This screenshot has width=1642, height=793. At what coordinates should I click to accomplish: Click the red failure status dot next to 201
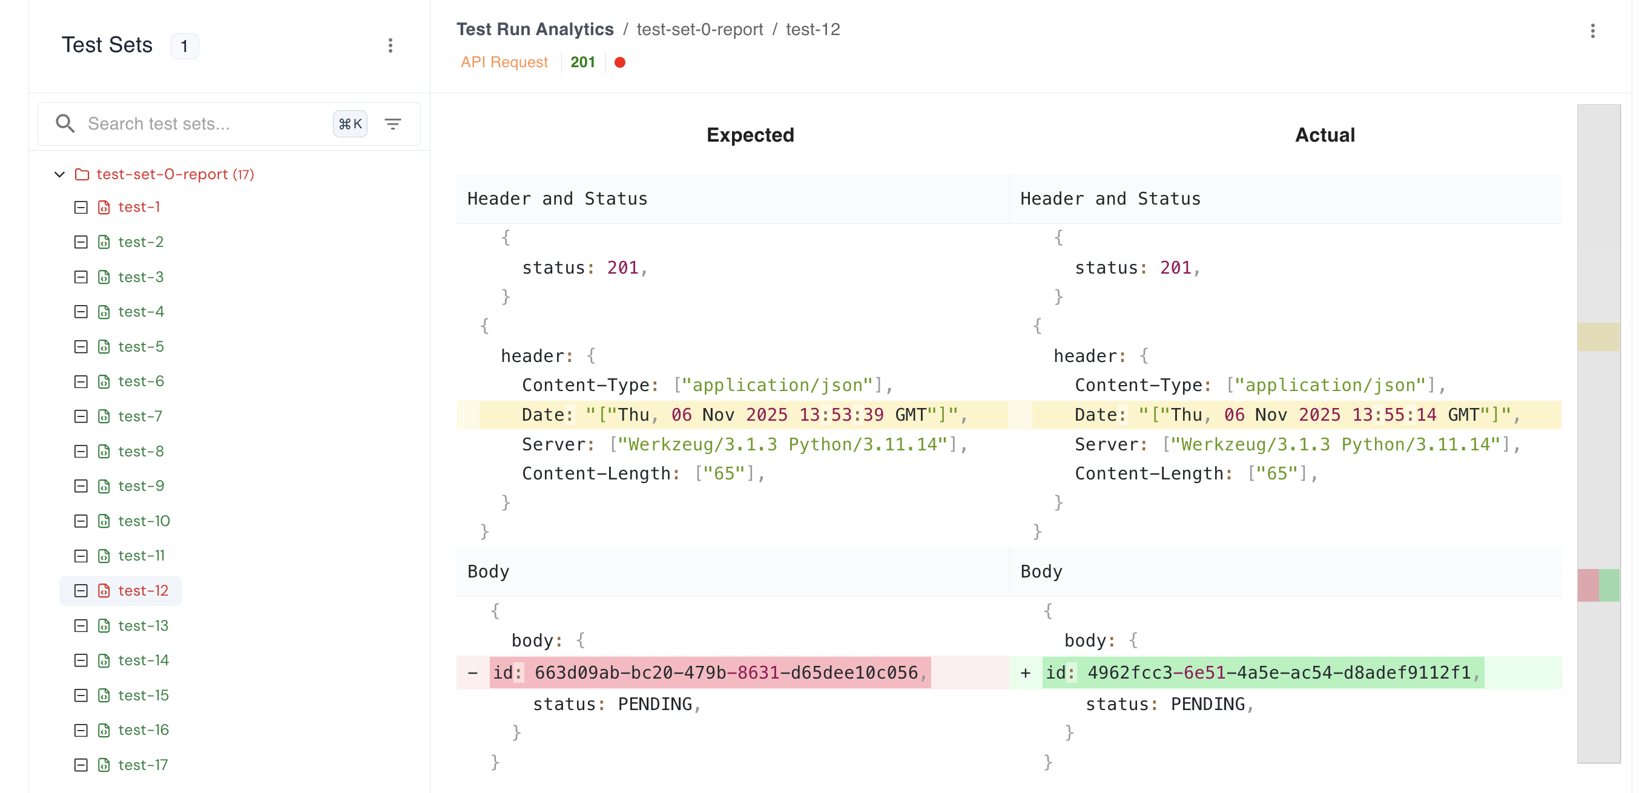point(619,62)
